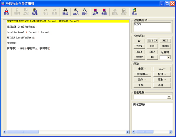The image size is (176, 137).
Task: Insert the FOR keyword
Action: point(152,46)
